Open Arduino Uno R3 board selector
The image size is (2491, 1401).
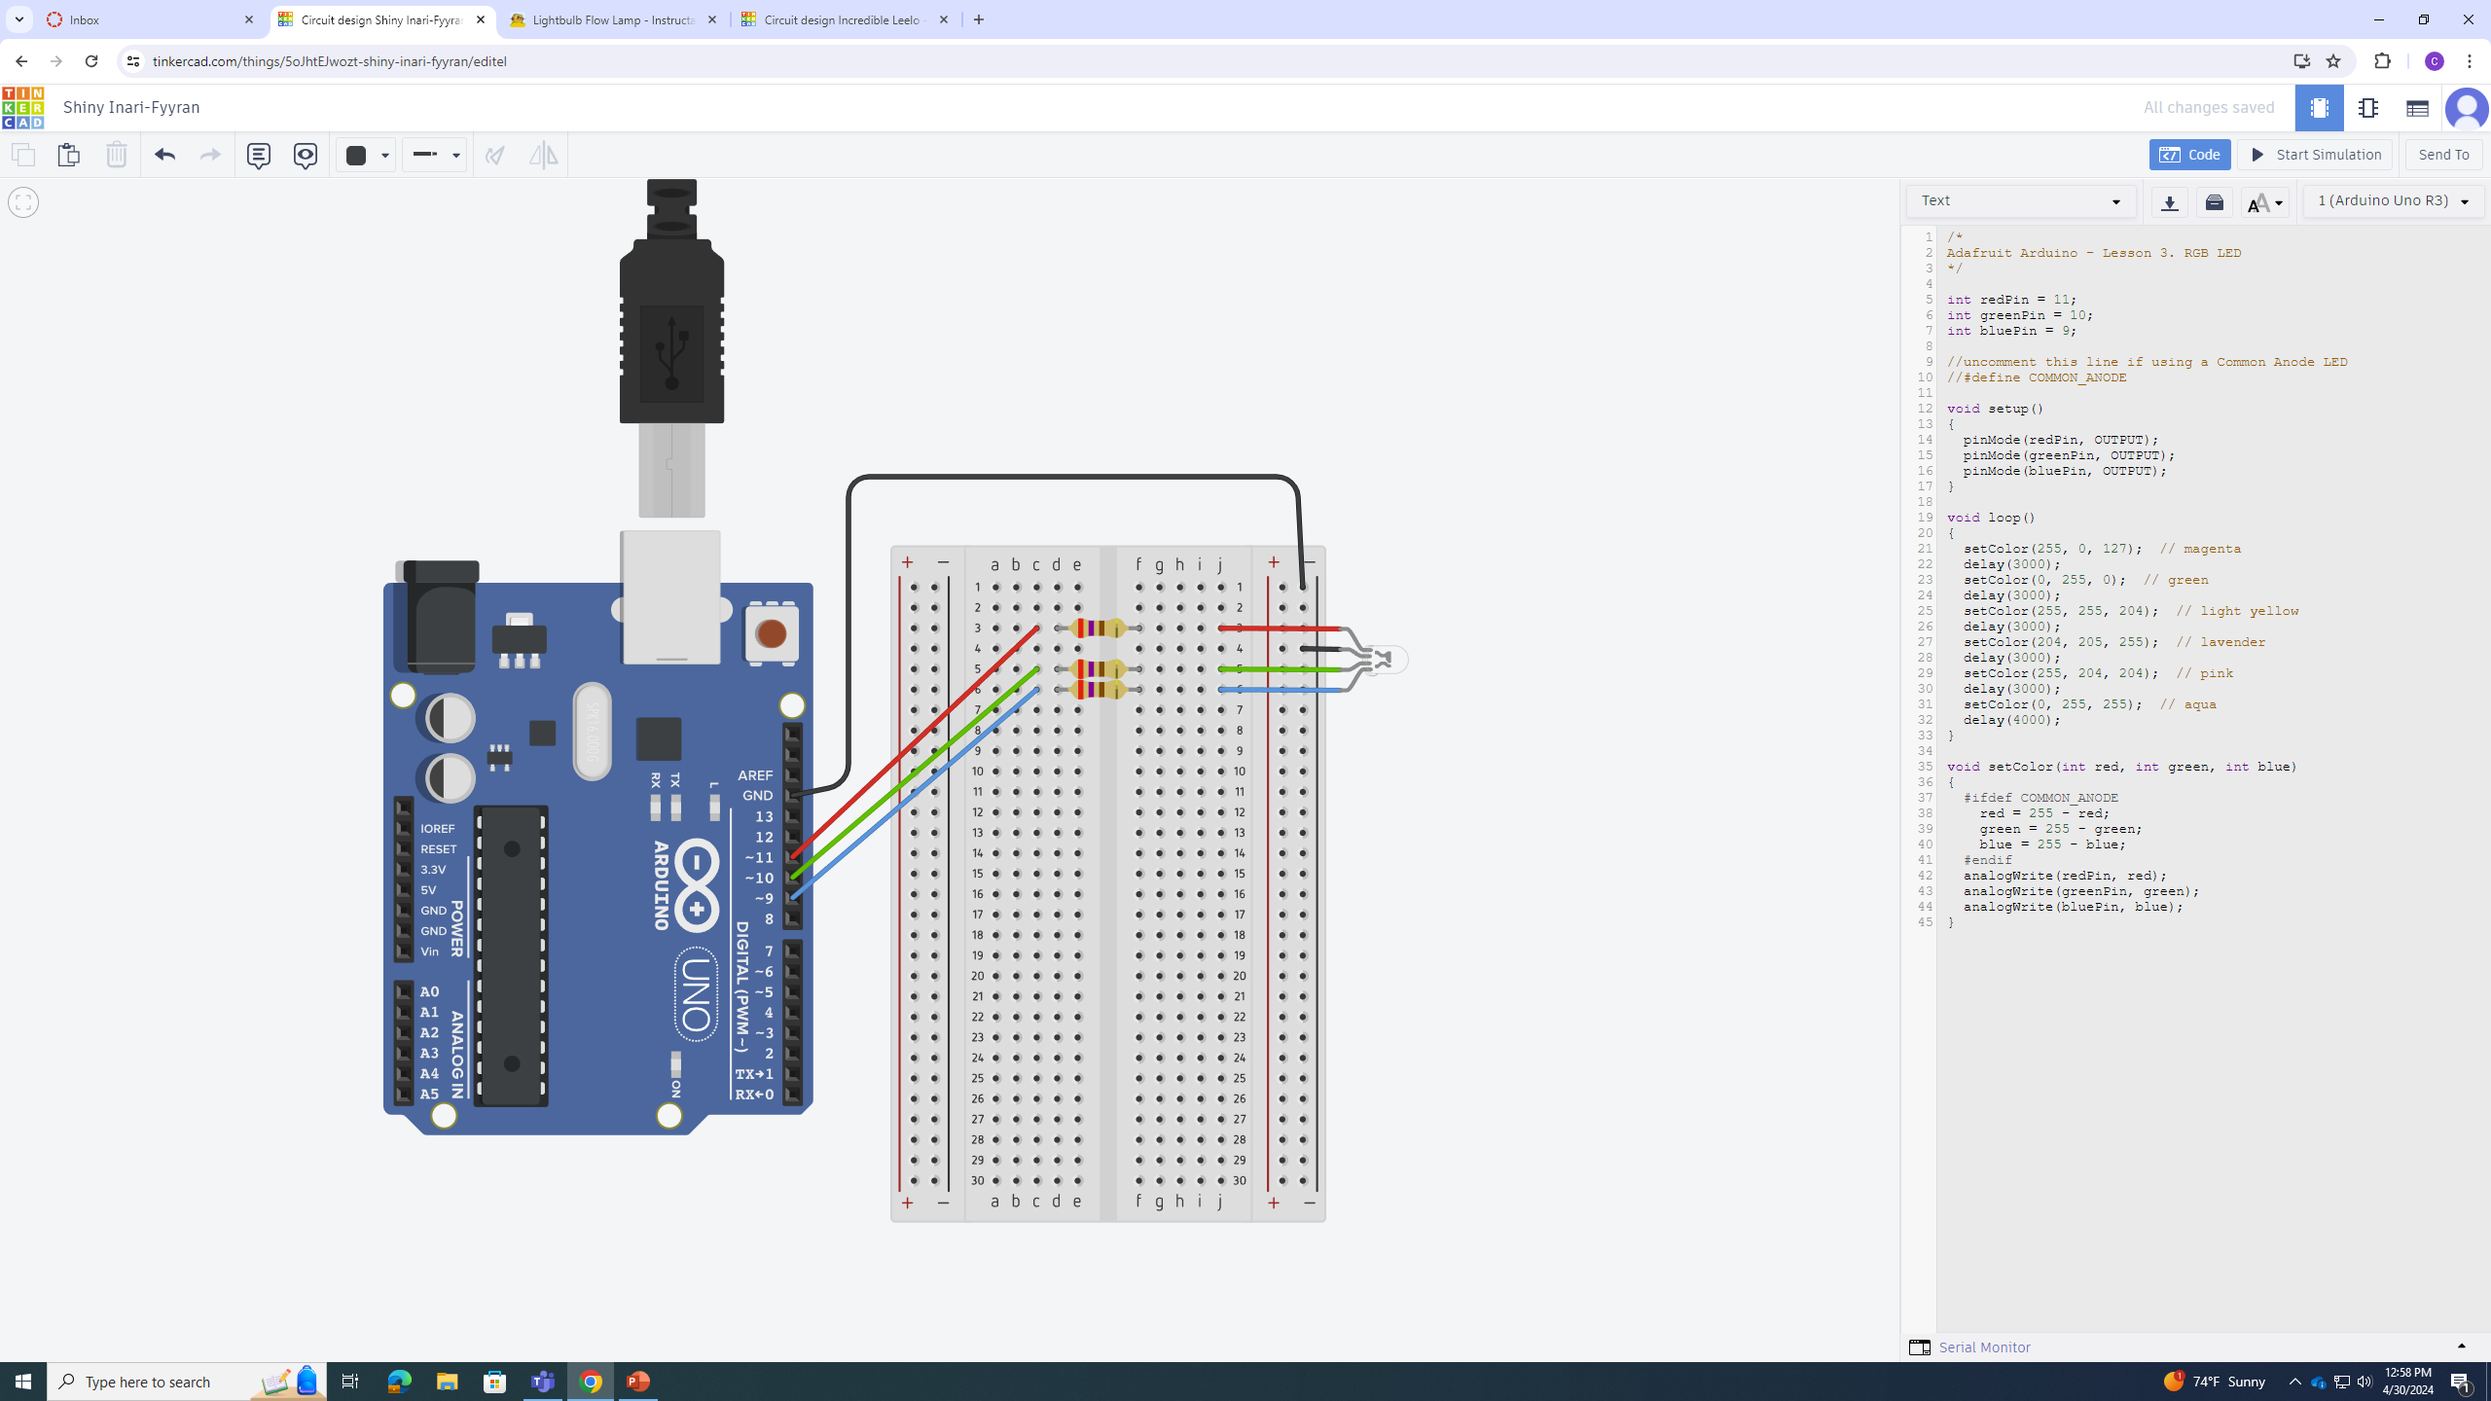tap(2393, 201)
